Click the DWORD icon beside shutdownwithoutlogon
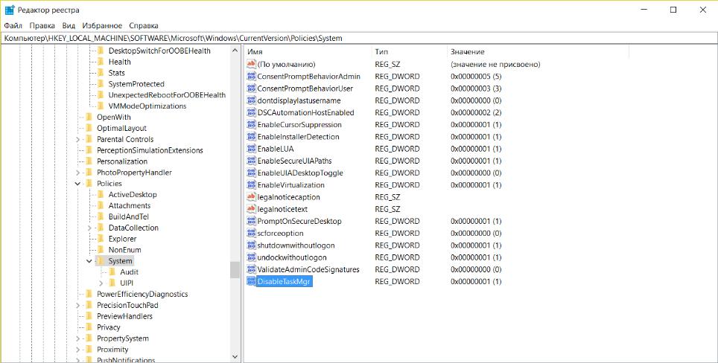The width and height of the screenshot is (718, 363). tap(251, 245)
